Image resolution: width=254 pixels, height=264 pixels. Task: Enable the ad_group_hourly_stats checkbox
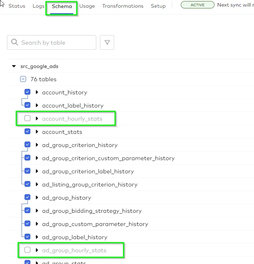[x=27, y=250]
